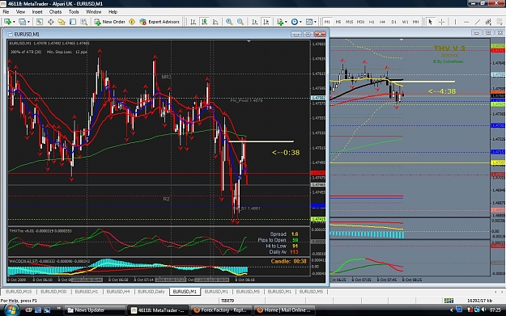Expand the New Chart dropdown arrow

click(x=14, y=22)
